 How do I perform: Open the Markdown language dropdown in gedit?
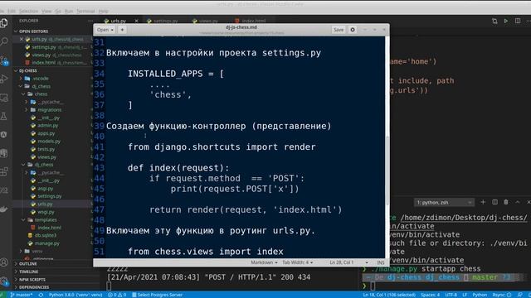264,262
